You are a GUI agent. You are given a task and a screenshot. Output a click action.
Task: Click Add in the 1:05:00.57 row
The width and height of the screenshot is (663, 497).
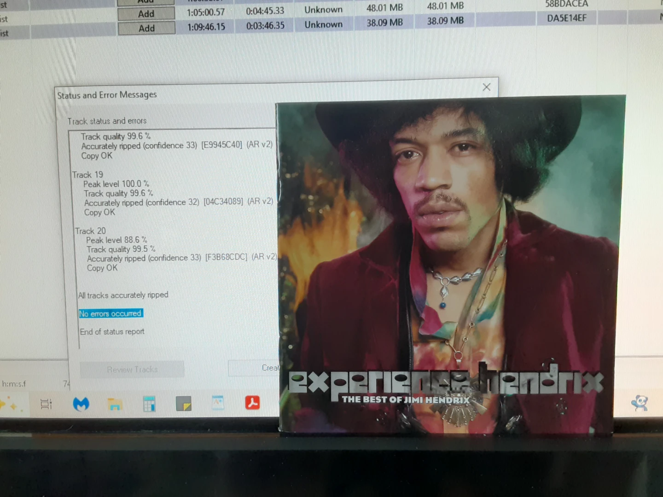tap(146, 14)
